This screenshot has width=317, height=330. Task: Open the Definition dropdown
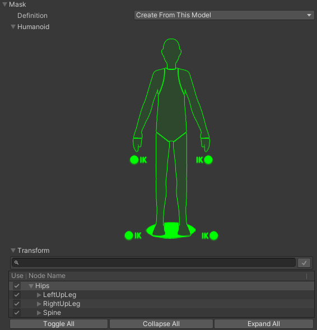pyautogui.click(x=224, y=15)
